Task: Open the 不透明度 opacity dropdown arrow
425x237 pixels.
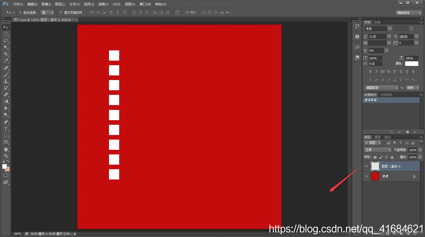Action: (x=420, y=150)
